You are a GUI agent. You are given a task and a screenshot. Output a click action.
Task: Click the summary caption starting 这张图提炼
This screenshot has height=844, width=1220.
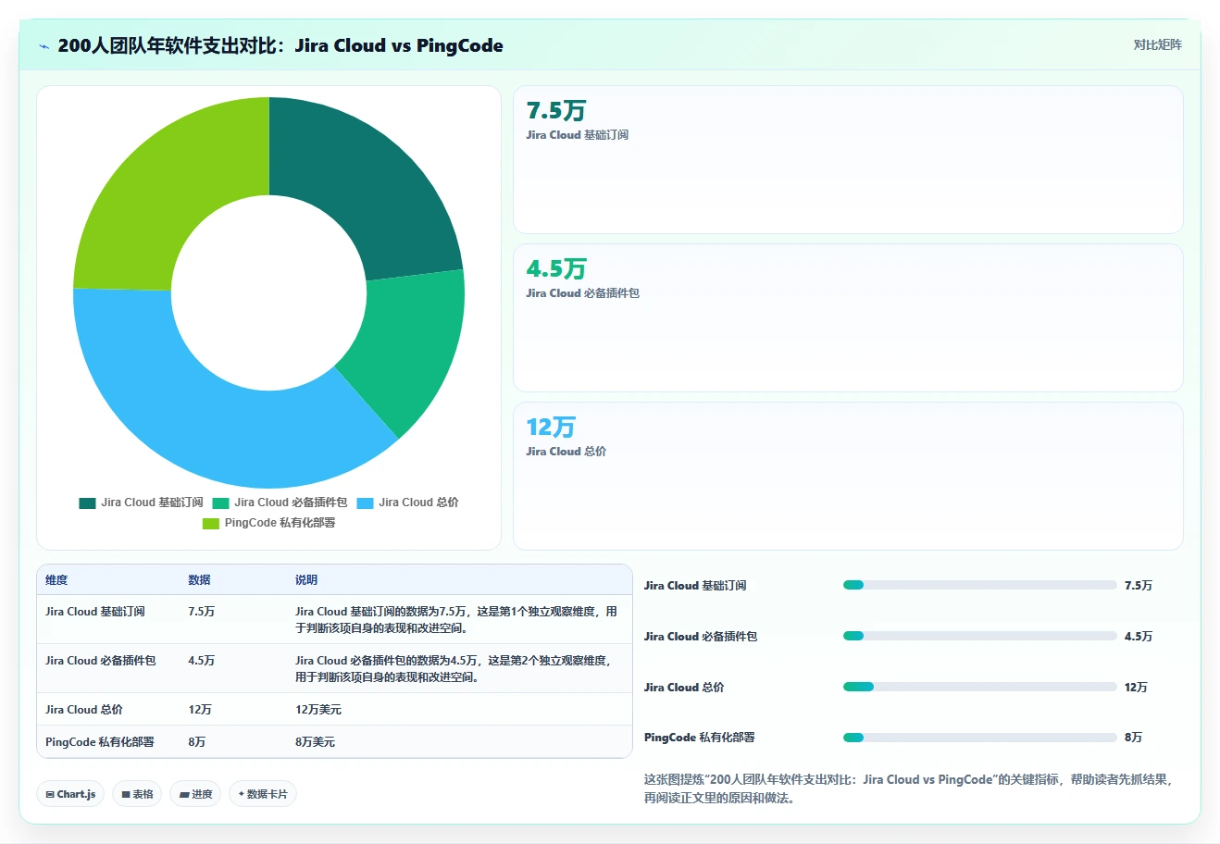(x=909, y=788)
